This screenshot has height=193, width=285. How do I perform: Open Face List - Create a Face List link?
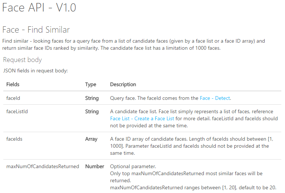tap(142, 118)
